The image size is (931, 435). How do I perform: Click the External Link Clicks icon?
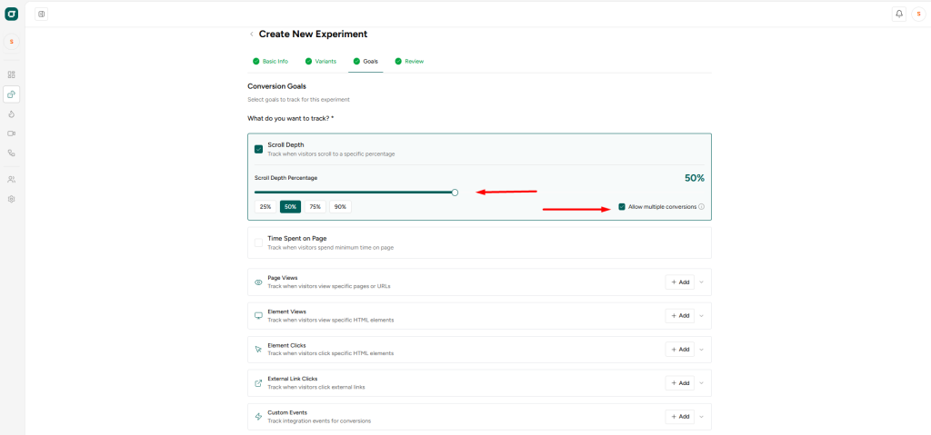pyautogui.click(x=258, y=383)
